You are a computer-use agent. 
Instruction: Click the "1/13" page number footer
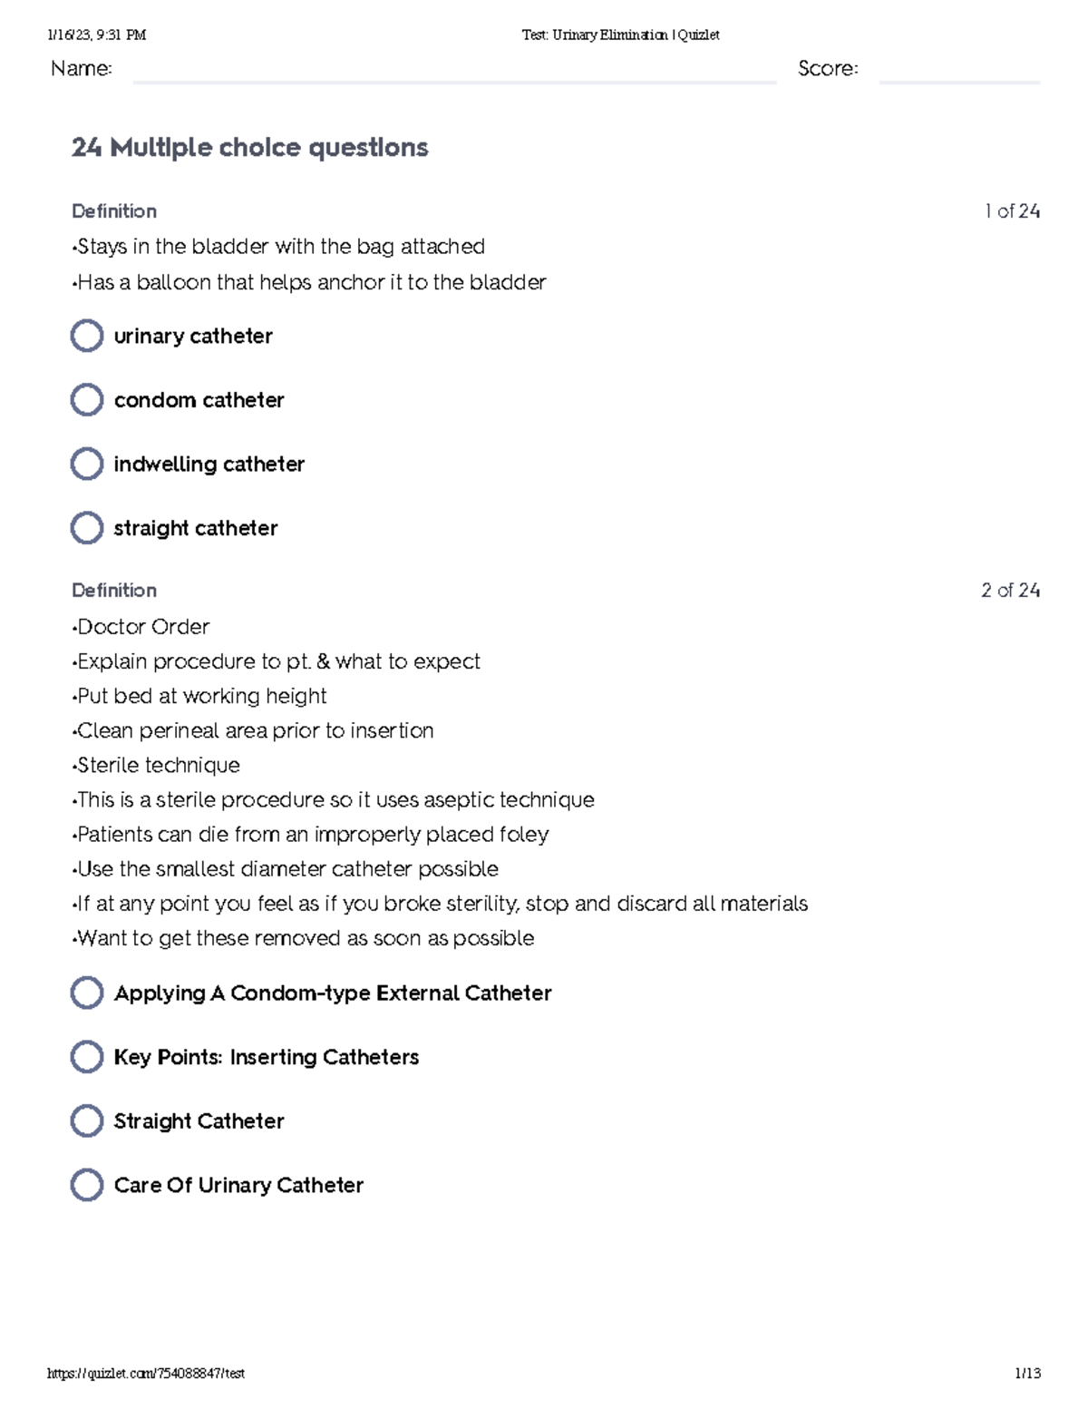pos(1028,1374)
